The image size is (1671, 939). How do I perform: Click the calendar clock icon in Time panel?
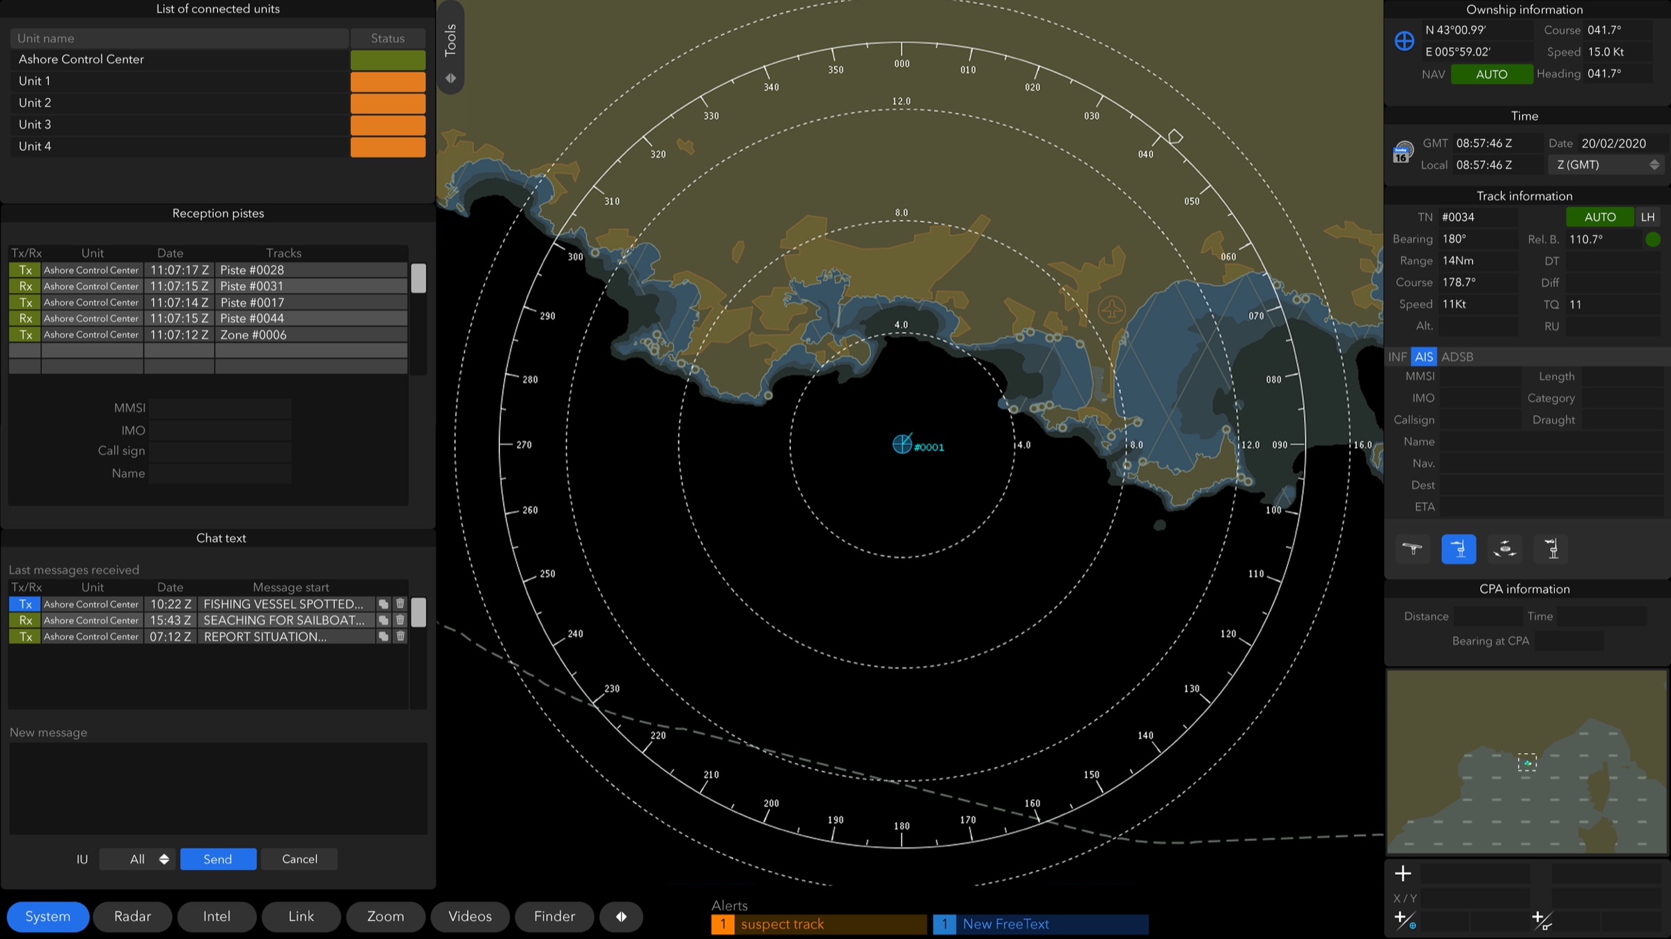(1402, 152)
